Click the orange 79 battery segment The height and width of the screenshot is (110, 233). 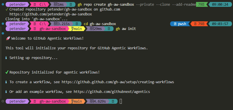(199, 24)
